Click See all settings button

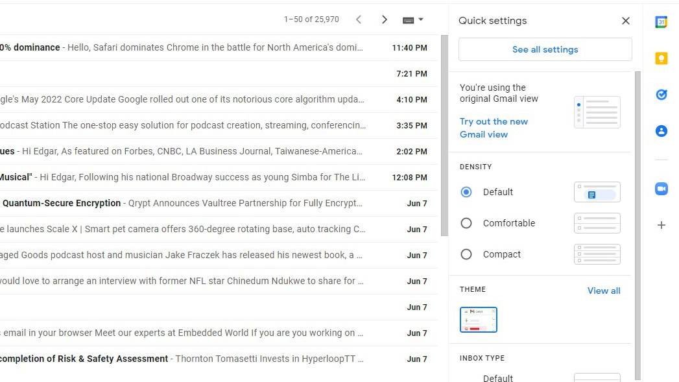545,49
